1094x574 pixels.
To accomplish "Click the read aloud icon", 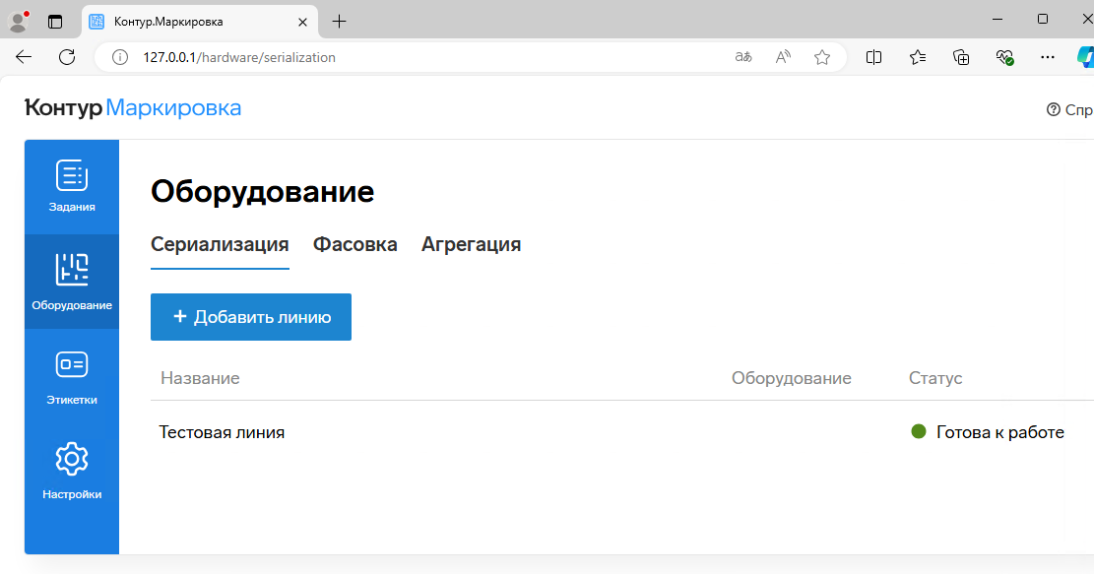I will click(784, 57).
